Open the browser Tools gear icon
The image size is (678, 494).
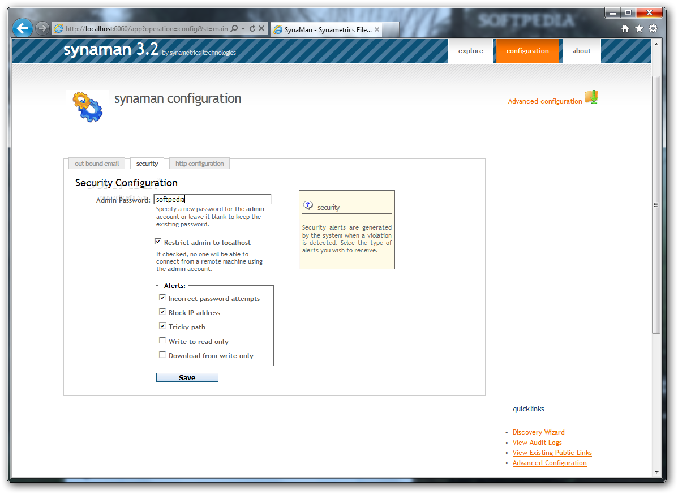(653, 28)
